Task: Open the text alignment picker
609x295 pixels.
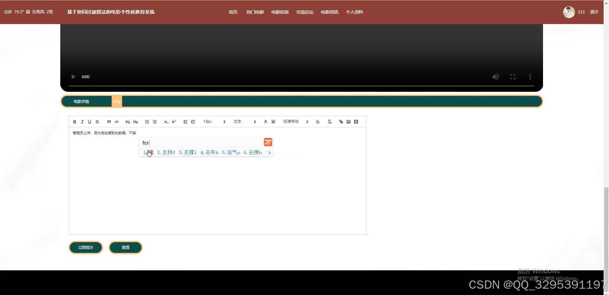Action: point(318,122)
